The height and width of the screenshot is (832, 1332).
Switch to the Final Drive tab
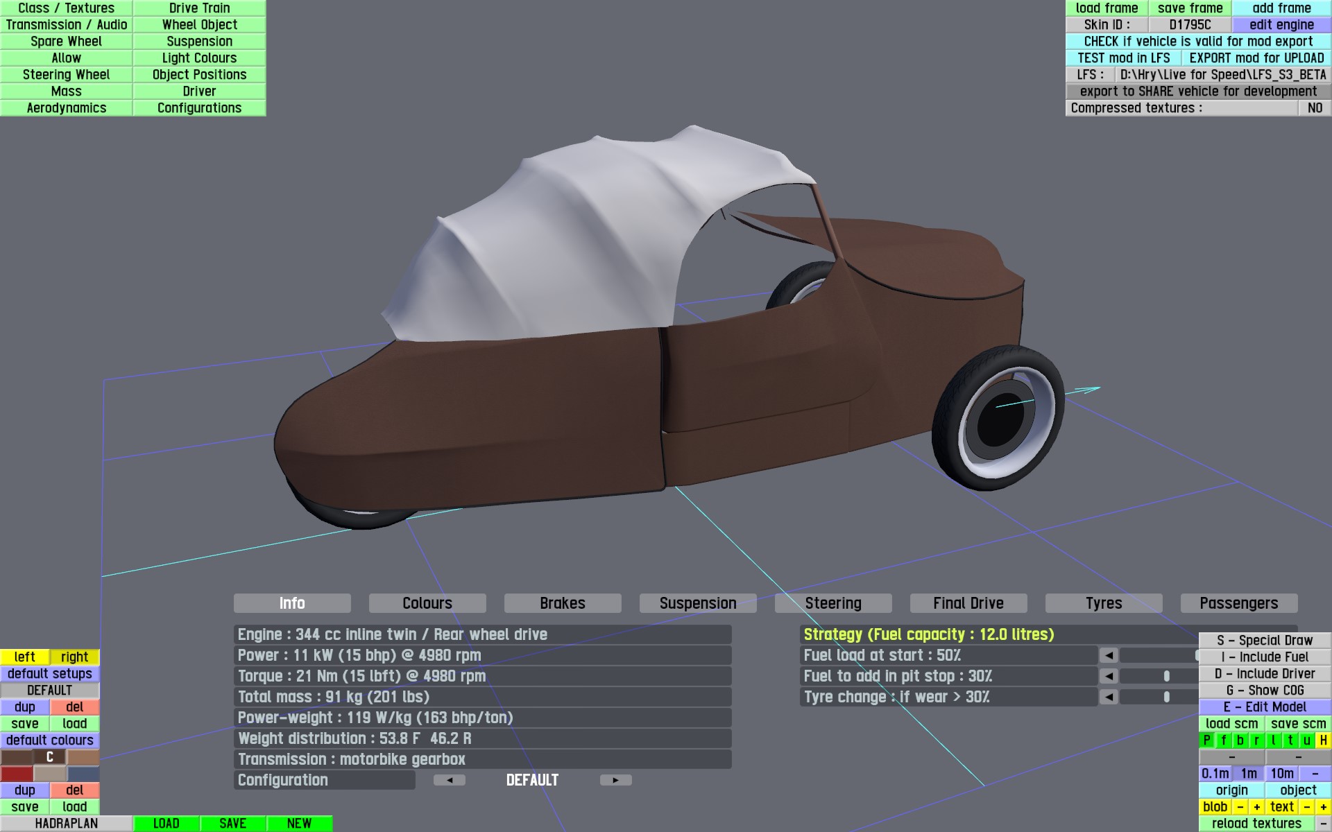968,603
